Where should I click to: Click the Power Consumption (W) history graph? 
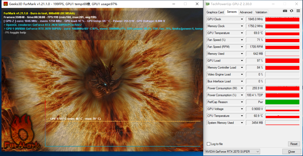pyautogui.click(x=282, y=88)
